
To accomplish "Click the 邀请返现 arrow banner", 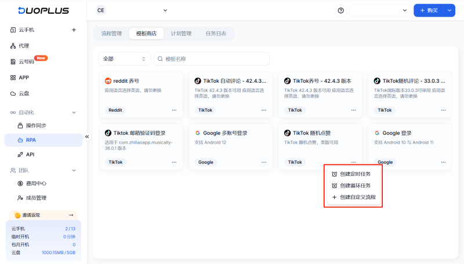I will 43,215.
